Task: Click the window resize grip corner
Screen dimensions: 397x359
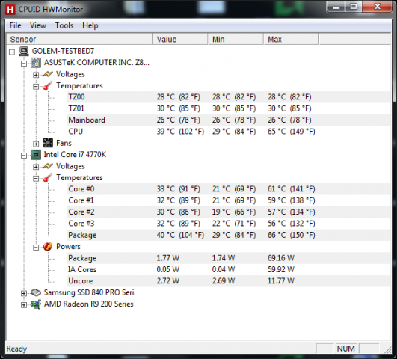Action: point(388,349)
